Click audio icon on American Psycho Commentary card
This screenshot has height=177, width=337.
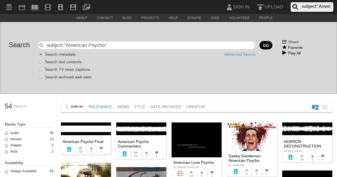point(125,154)
